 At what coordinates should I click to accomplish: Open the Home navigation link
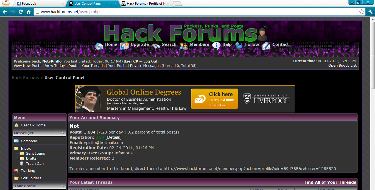click(x=111, y=44)
